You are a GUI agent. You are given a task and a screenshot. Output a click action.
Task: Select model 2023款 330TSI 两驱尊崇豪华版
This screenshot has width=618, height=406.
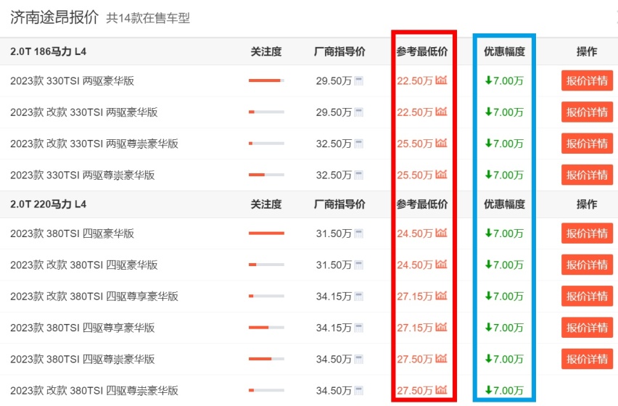tap(83, 175)
